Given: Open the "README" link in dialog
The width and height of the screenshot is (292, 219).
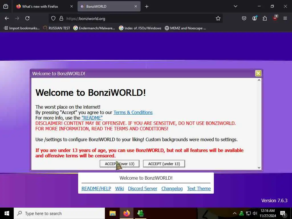Looking at the screenshot, I should [x=92, y=118].
